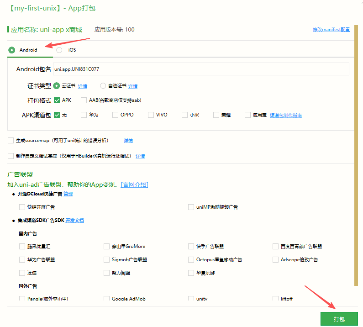Click the 广告联盟 heading
The height and width of the screenshot is (327, 363).
point(20,174)
